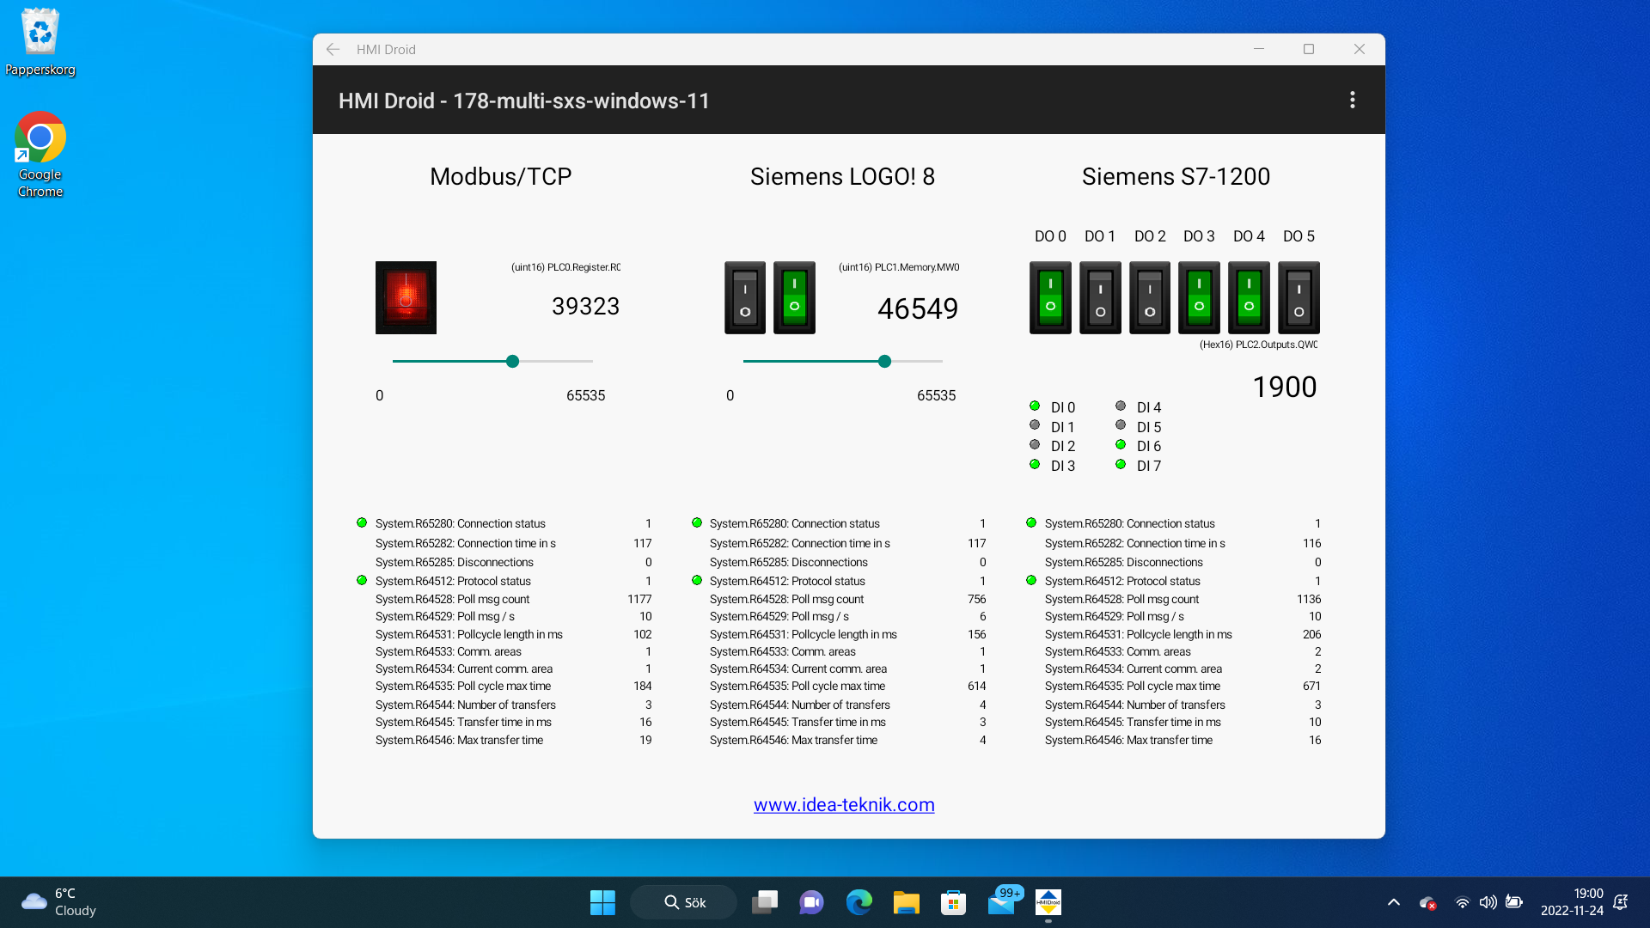Click S7-1200 Connection status green LED
Screen dimensions: 1650x928
[x=1031, y=522]
